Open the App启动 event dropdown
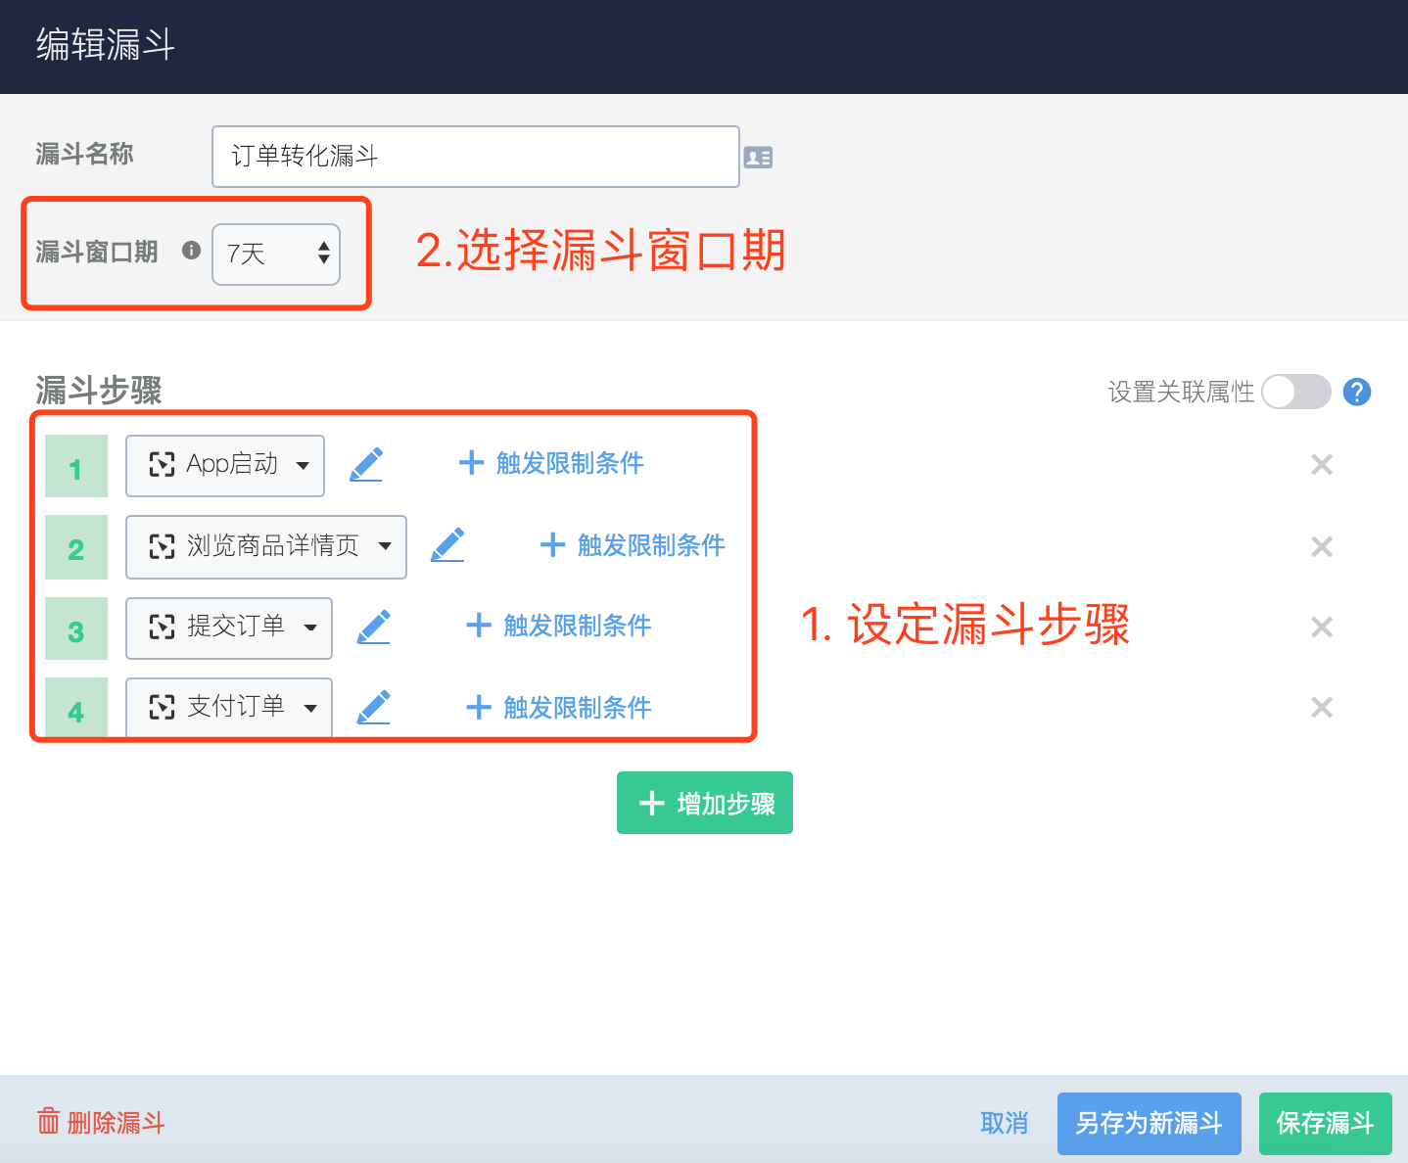The height and width of the screenshot is (1163, 1408). pos(224,465)
